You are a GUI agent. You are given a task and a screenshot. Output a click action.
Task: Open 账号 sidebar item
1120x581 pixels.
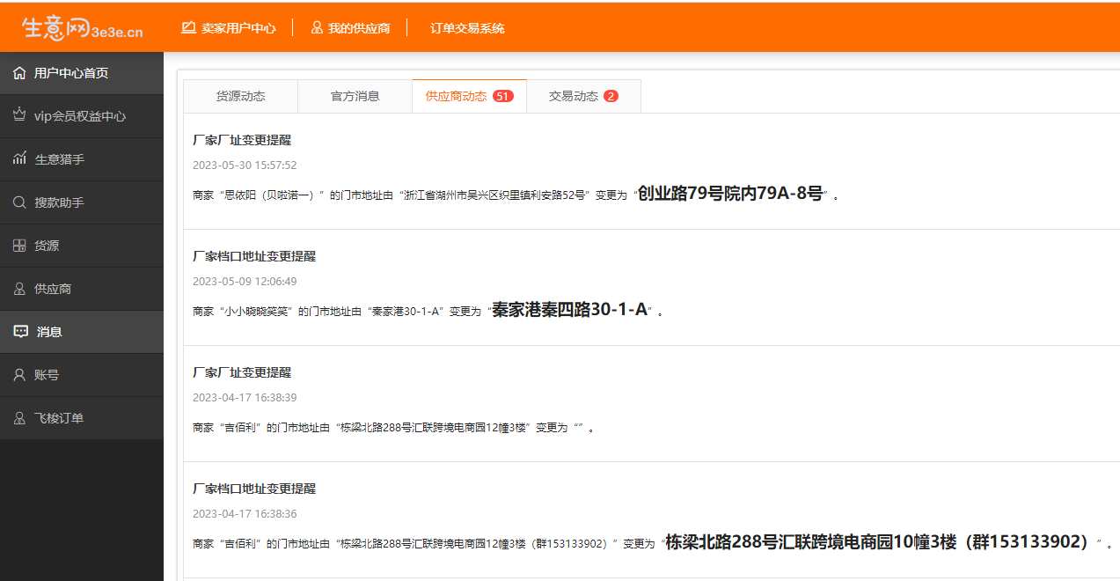coord(82,375)
